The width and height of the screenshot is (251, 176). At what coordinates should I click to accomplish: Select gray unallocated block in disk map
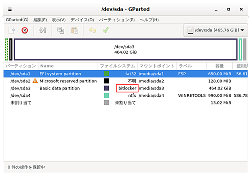coord(245,49)
